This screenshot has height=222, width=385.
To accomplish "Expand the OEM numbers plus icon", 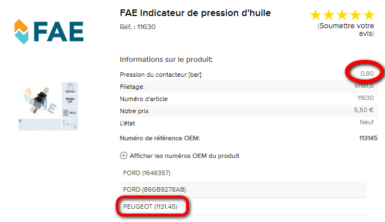I will [x=123, y=156].
